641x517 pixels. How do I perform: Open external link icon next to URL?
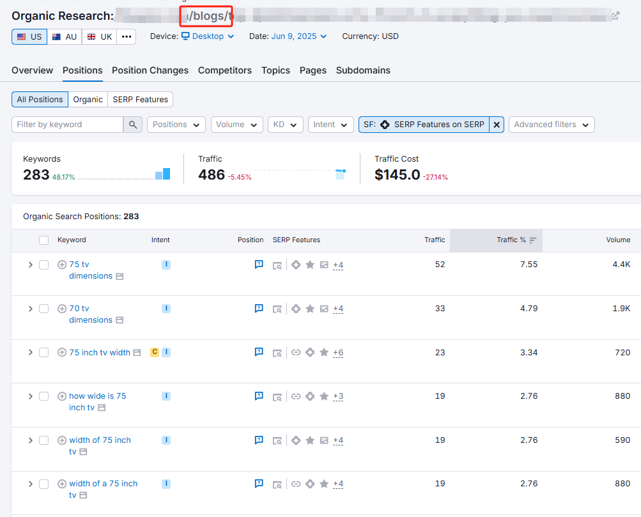coord(615,16)
